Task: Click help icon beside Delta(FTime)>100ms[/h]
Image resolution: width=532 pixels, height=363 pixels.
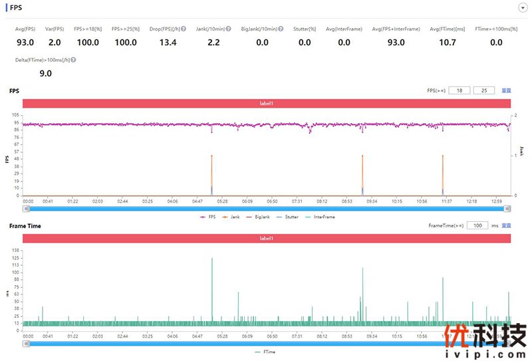Action: pos(73,60)
